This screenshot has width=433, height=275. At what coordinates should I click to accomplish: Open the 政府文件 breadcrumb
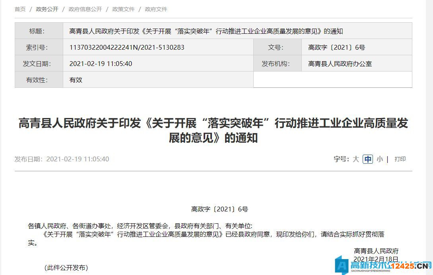point(155,9)
